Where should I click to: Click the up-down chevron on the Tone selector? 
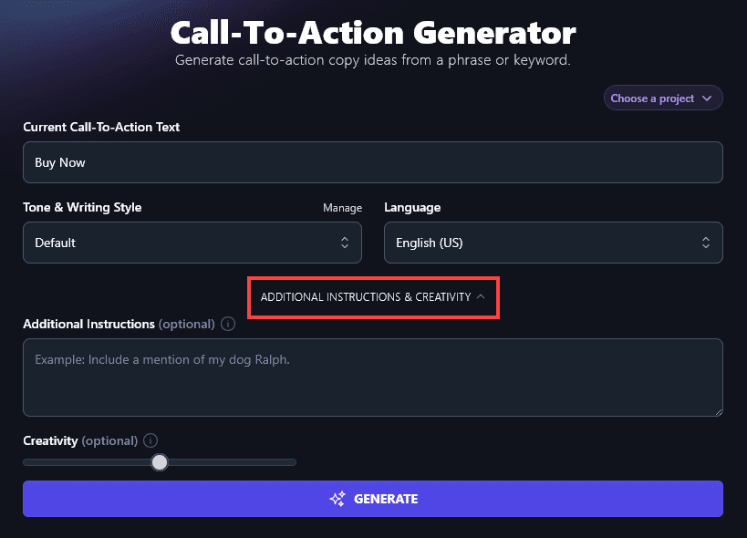[344, 243]
